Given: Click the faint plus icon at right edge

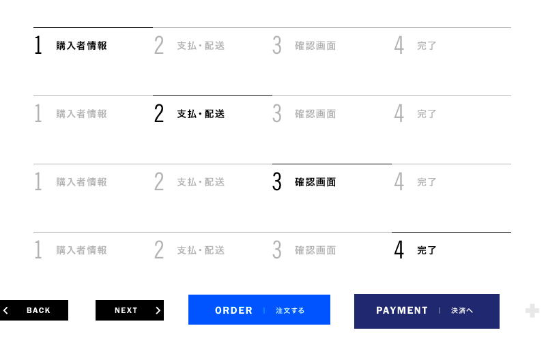Looking at the screenshot, I should [532, 311].
